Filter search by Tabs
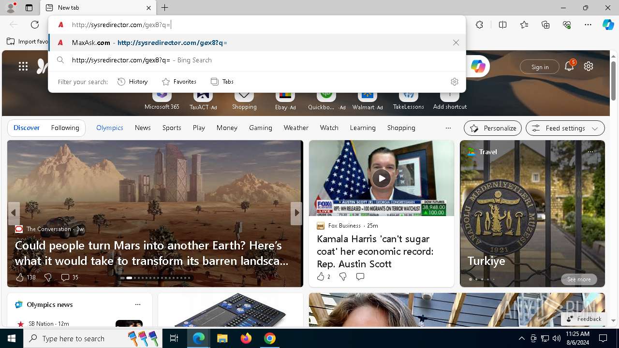The height and width of the screenshot is (348, 619). tap(222, 82)
